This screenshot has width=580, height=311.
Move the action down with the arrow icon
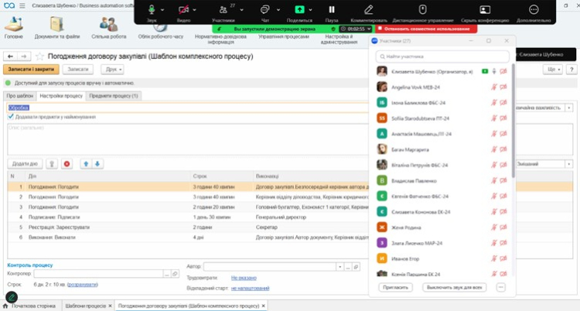(97, 164)
